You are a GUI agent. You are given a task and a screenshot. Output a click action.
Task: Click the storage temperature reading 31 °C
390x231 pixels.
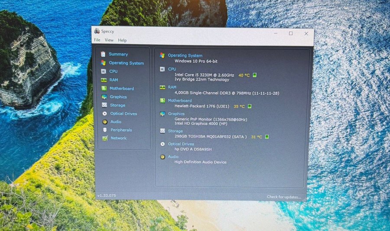pos(257,137)
